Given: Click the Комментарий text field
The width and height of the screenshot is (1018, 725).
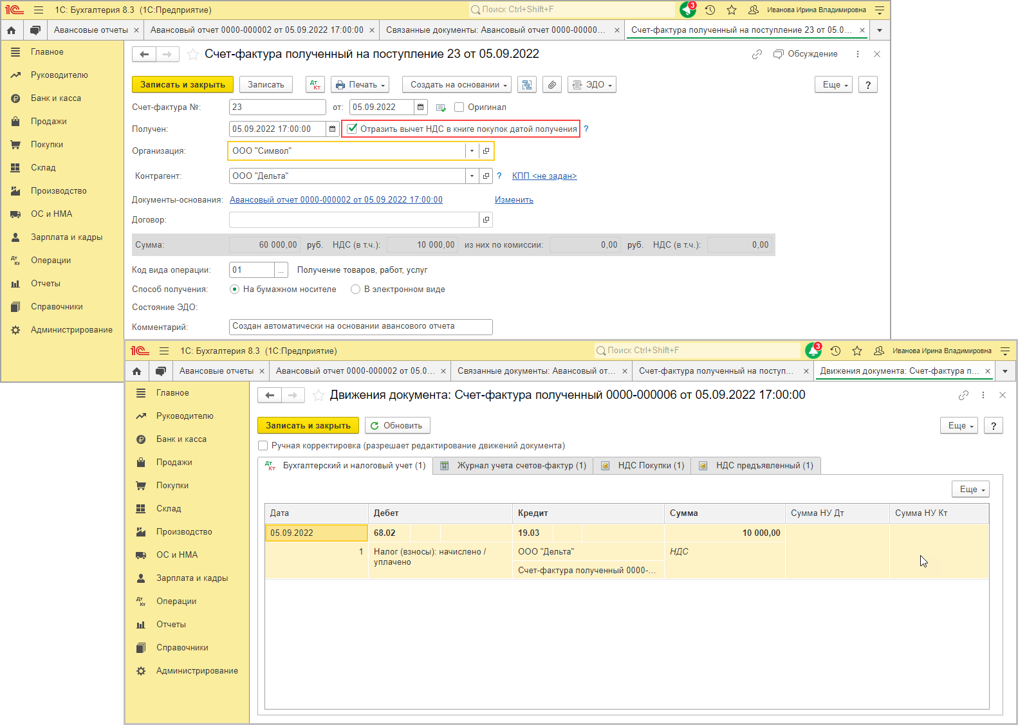Looking at the screenshot, I should coord(360,327).
